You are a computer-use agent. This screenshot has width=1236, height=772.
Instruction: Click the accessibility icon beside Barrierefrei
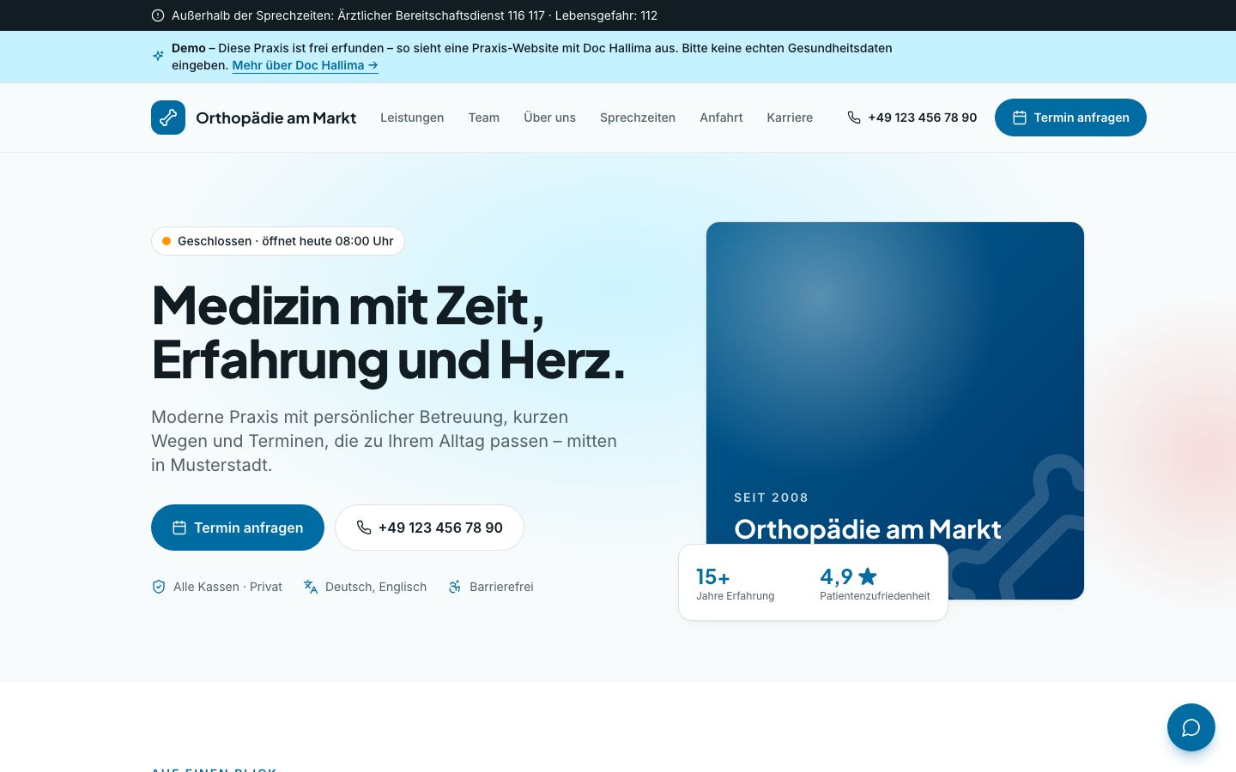455,587
